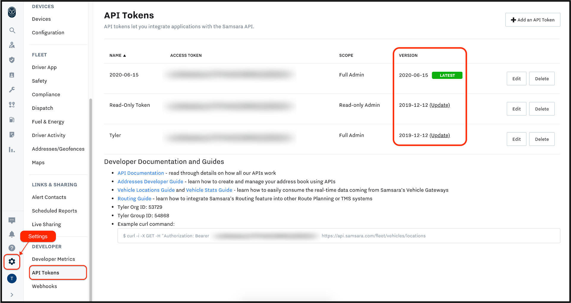The width and height of the screenshot is (571, 303).
Task: Open the fuel pump icon
Action: point(12,120)
